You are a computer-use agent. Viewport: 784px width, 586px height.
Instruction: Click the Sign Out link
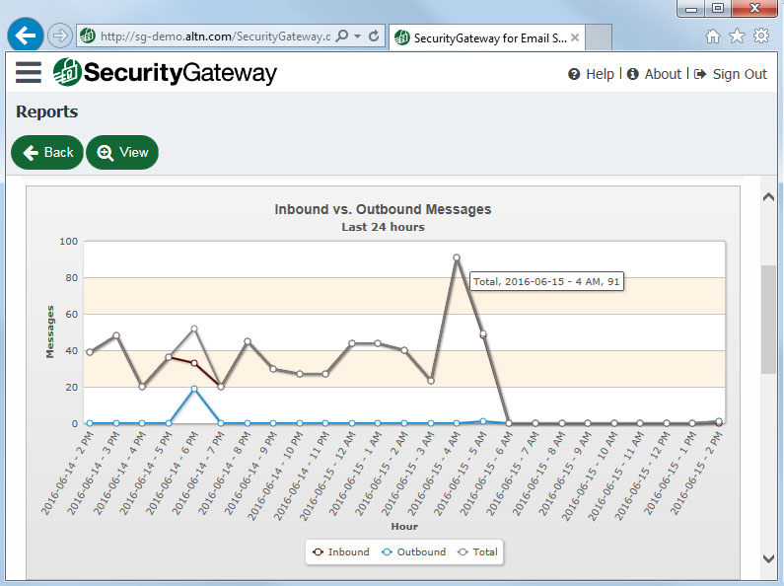click(740, 75)
